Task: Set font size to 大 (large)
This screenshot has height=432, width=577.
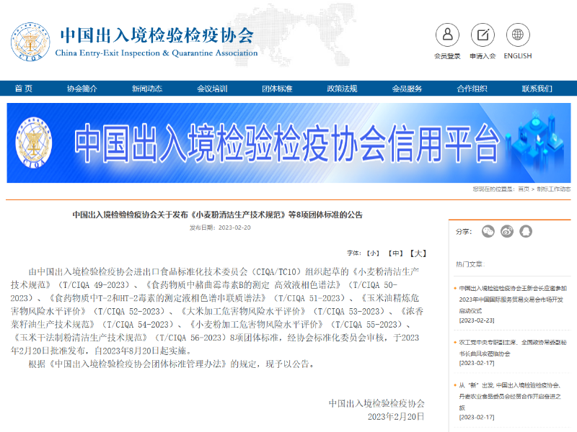Action: click(x=418, y=253)
